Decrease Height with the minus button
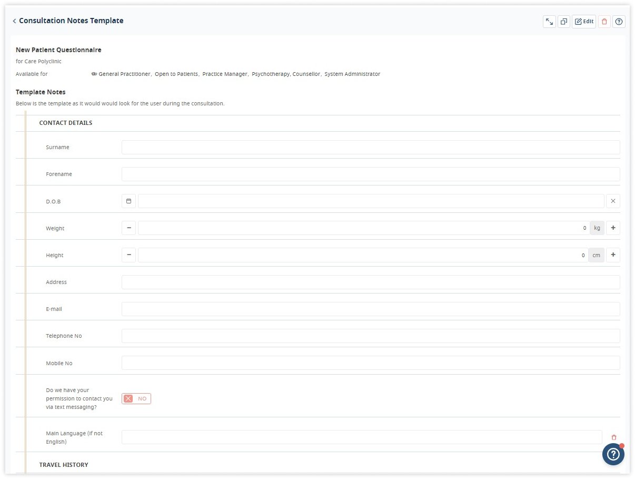Image resolution: width=635 pixels, height=479 pixels. (x=128, y=255)
